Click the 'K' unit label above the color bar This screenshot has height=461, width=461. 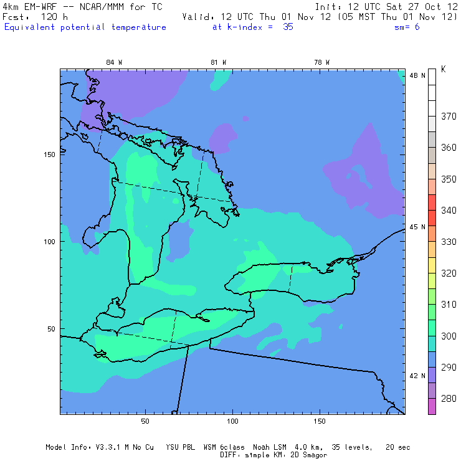[x=444, y=69]
